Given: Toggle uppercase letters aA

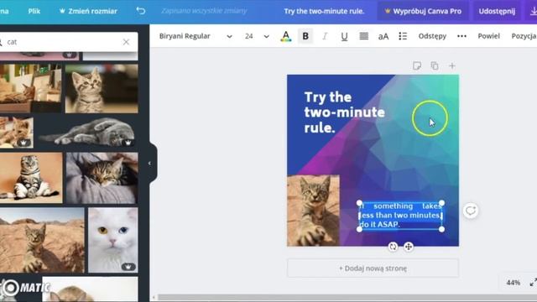Looking at the screenshot, I should tap(383, 36).
